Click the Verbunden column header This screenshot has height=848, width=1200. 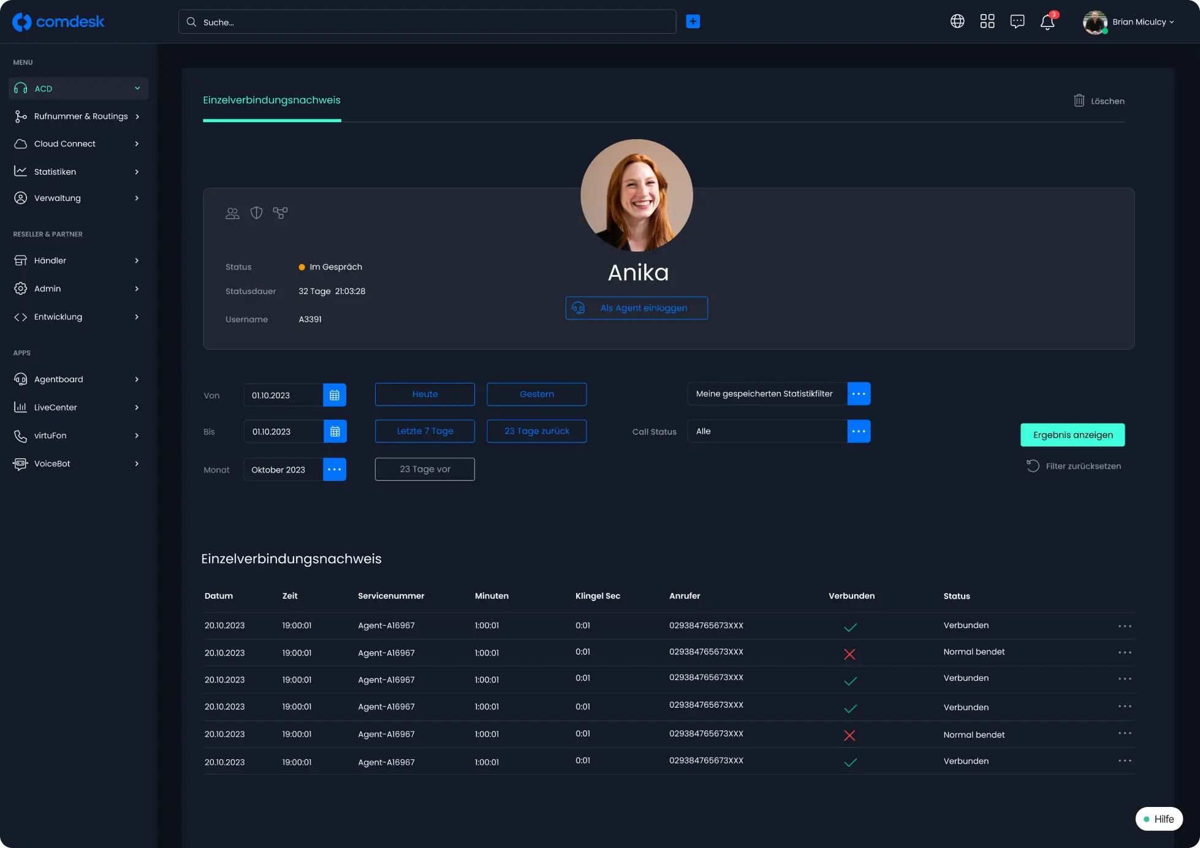point(851,596)
